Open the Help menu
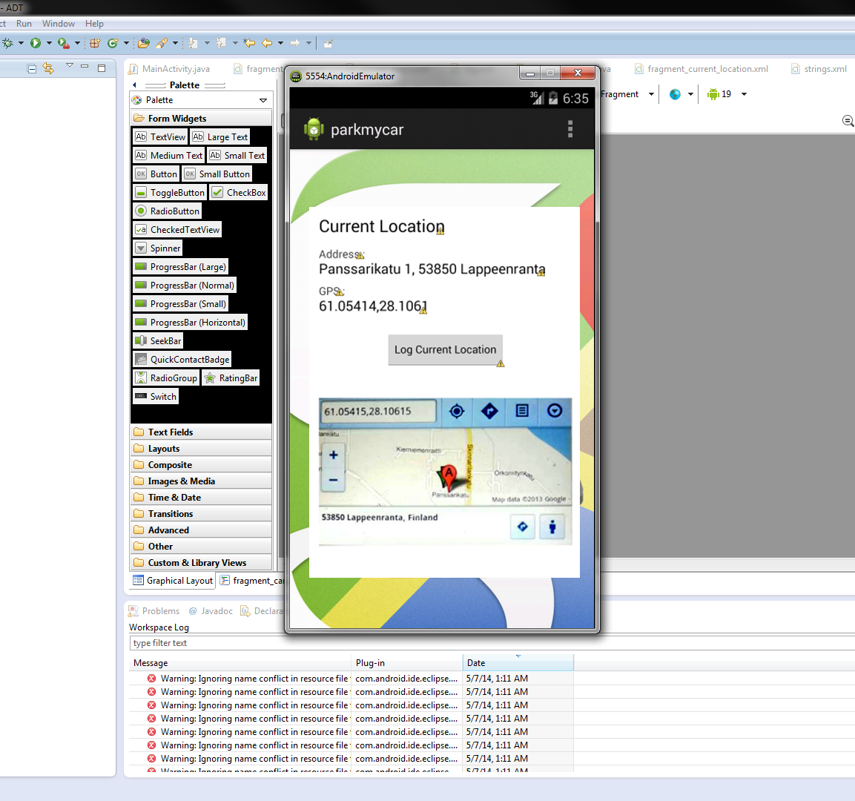 point(94,24)
